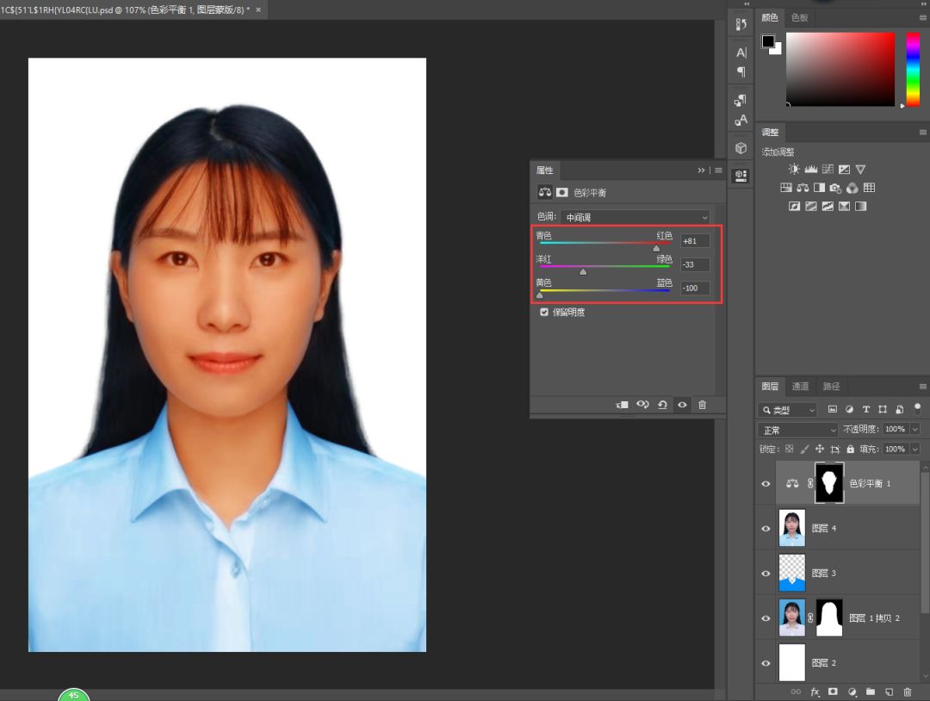Reset Color Balance to adjustment defaults
This screenshot has height=701, width=930.
pos(662,405)
